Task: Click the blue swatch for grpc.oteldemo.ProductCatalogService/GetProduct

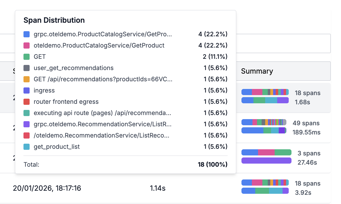Action: (27, 34)
